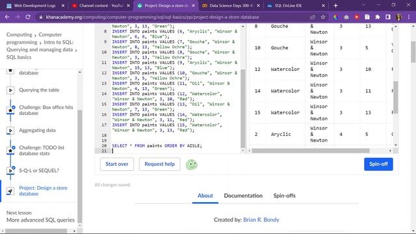
Task: Click the video icon for Querying the table
Action: pyautogui.click(x=10, y=90)
